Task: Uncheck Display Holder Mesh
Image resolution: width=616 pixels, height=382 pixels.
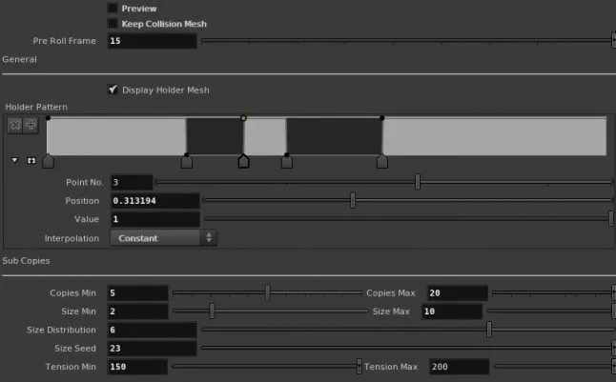Action: 113,90
